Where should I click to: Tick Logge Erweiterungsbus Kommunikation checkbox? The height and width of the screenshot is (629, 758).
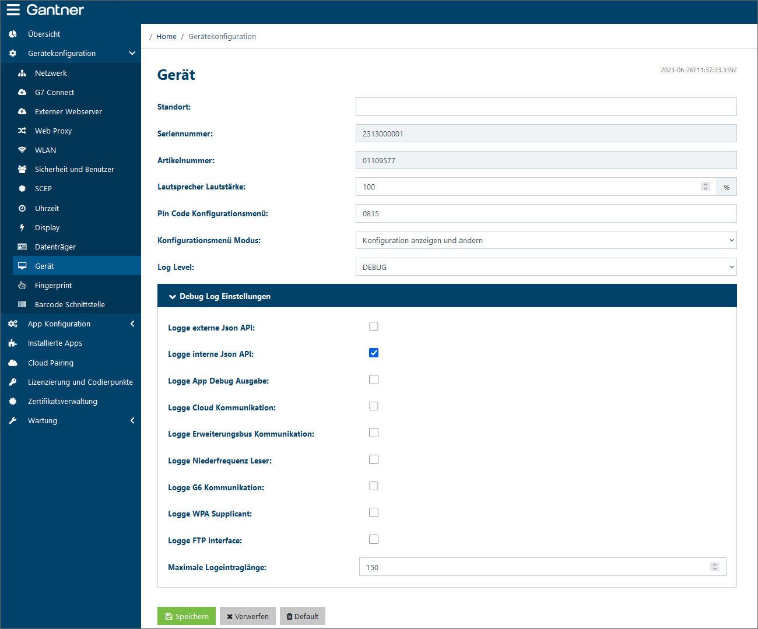pos(374,433)
